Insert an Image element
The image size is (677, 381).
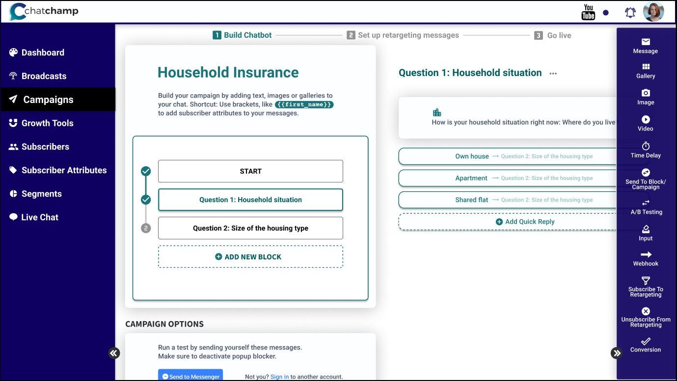(646, 97)
